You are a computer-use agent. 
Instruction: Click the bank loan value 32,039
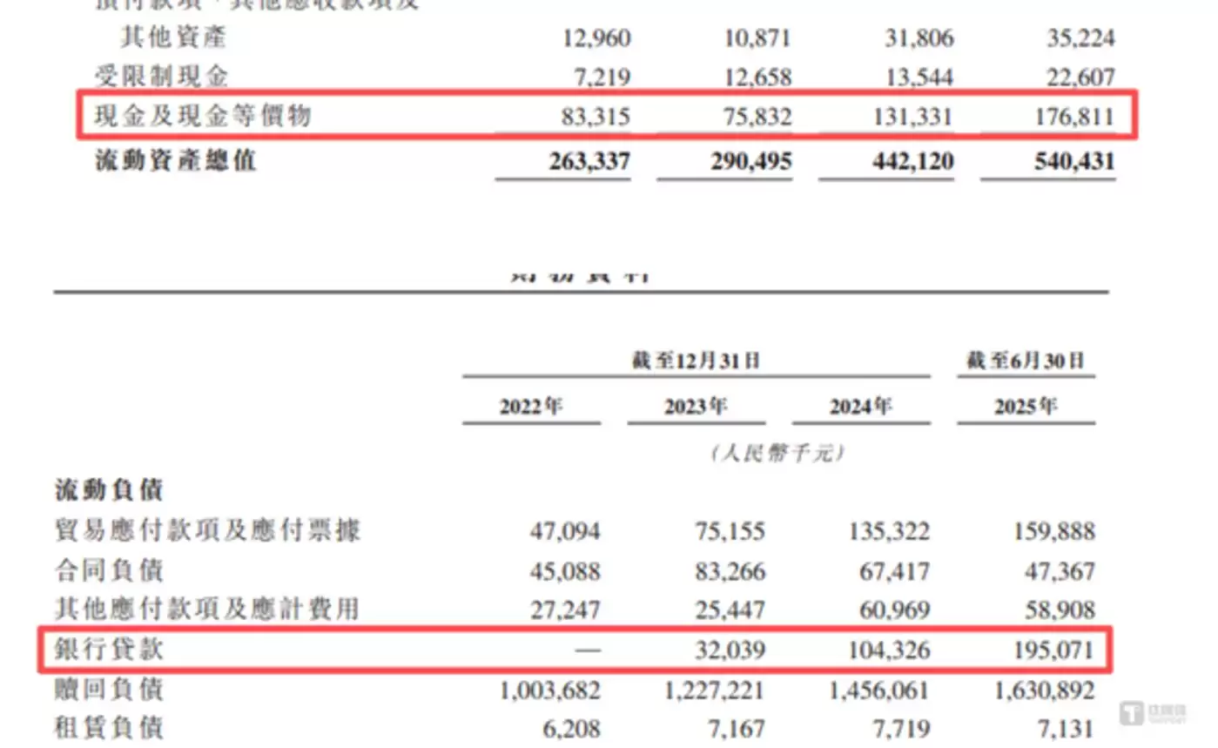(730, 650)
